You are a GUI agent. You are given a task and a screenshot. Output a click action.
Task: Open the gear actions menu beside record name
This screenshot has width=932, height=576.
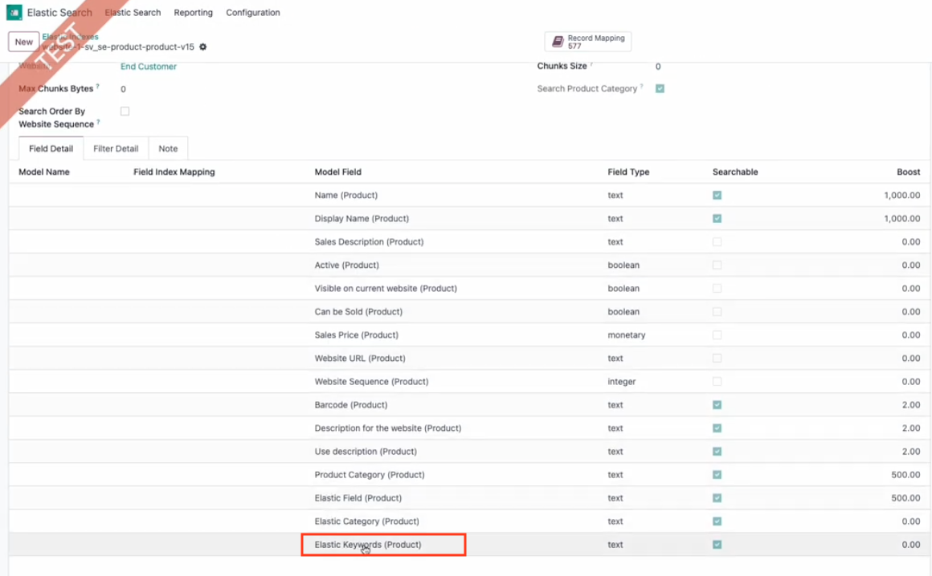pyautogui.click(x=203, y=47)
